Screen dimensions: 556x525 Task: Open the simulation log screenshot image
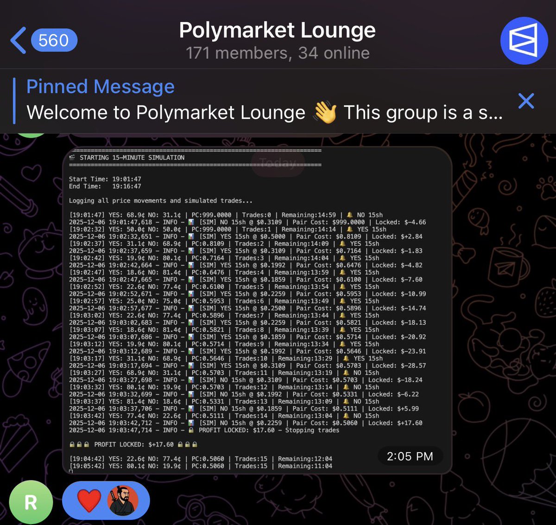point(257,310)
